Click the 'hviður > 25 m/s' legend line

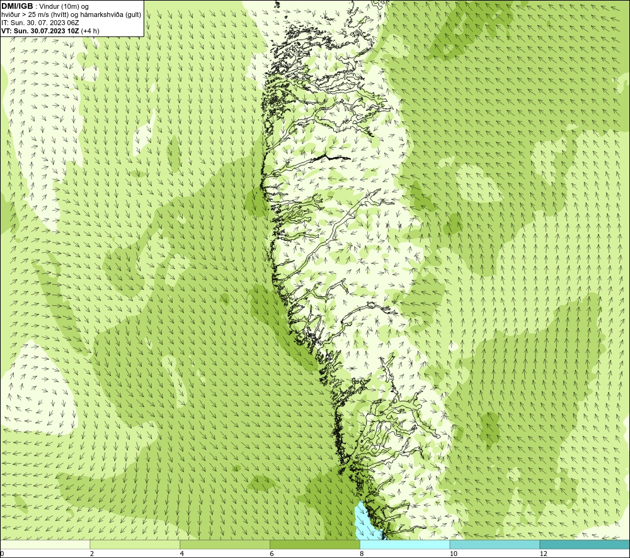pos(71,15)
